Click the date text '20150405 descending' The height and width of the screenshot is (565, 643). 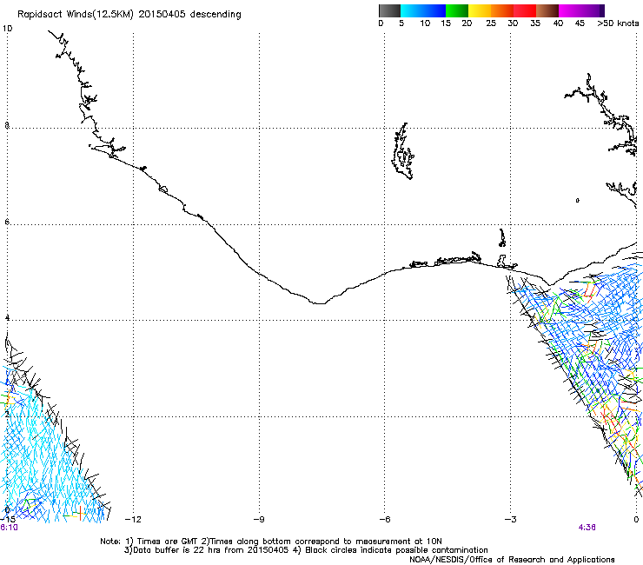[190, 14]
